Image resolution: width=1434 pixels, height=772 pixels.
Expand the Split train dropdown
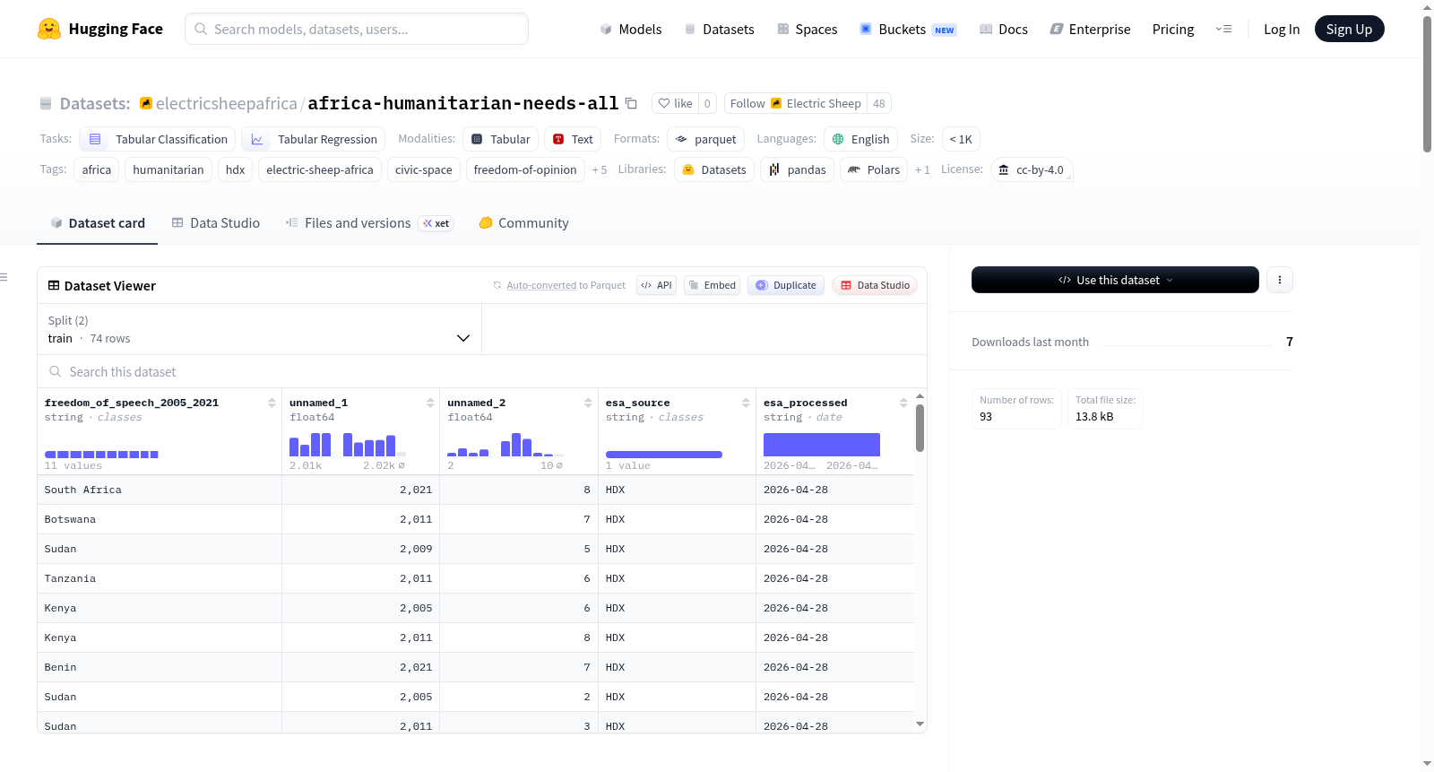[259, 329]
